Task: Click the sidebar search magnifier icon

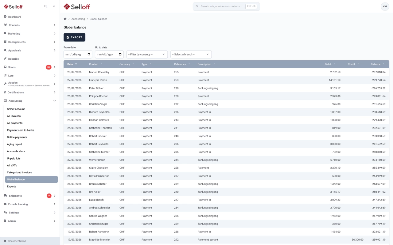Action: click(x=46, y=6)
